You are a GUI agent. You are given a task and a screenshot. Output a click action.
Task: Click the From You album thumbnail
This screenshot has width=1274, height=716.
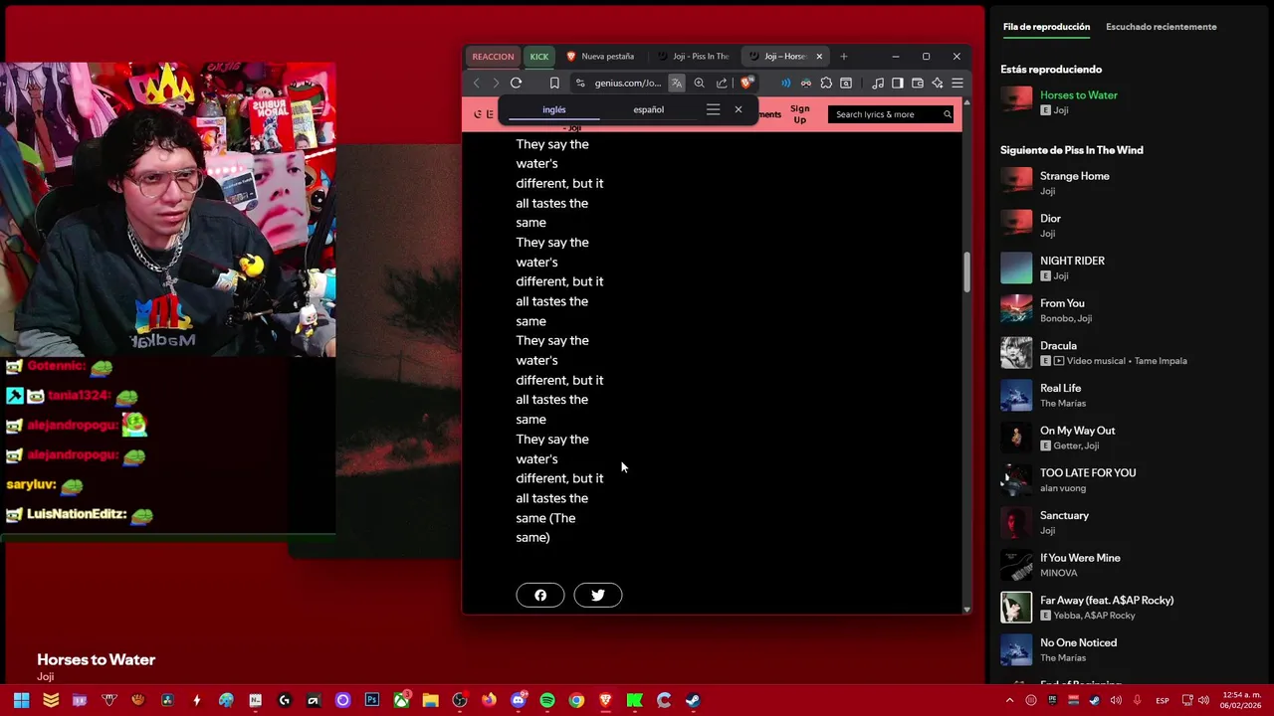[x=1016, y=310]
